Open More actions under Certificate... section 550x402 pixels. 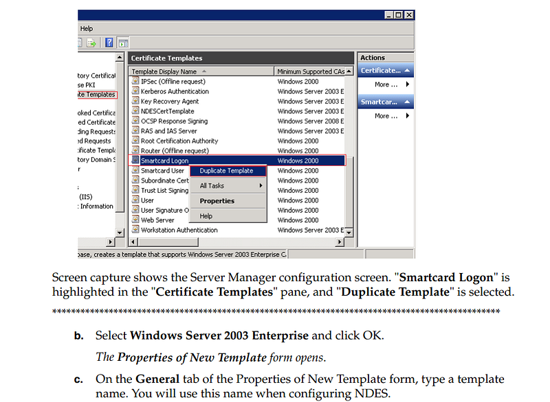[386, 84]
